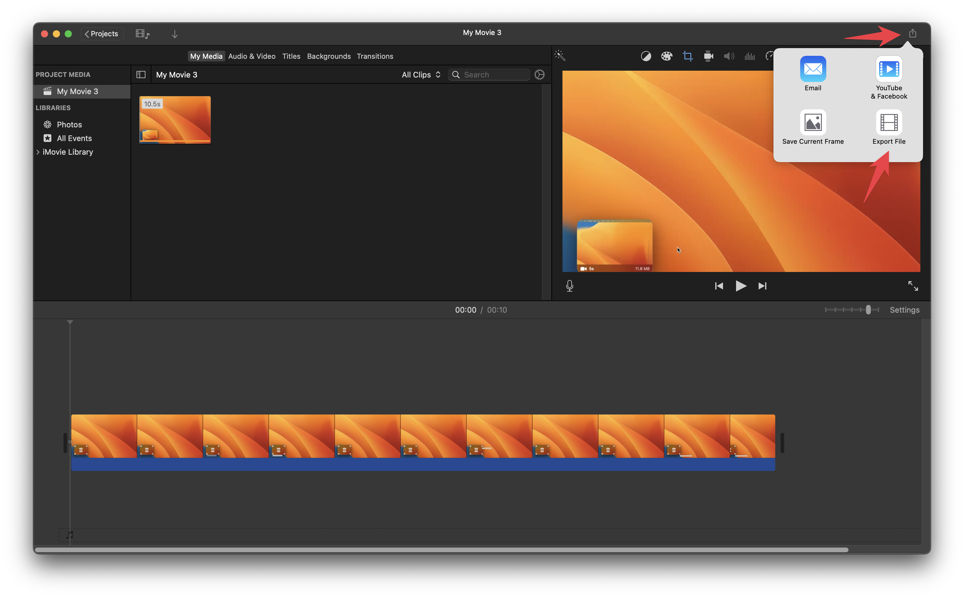Click the play button in viewer
The height and width of the screenshot is (598, 964).
click(x=741, y=286)
